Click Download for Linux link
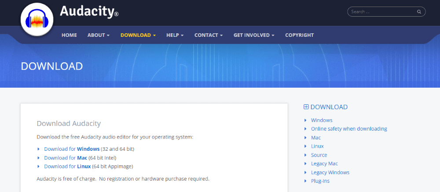This screenshot has width=440, height=192. pos(67,167)
